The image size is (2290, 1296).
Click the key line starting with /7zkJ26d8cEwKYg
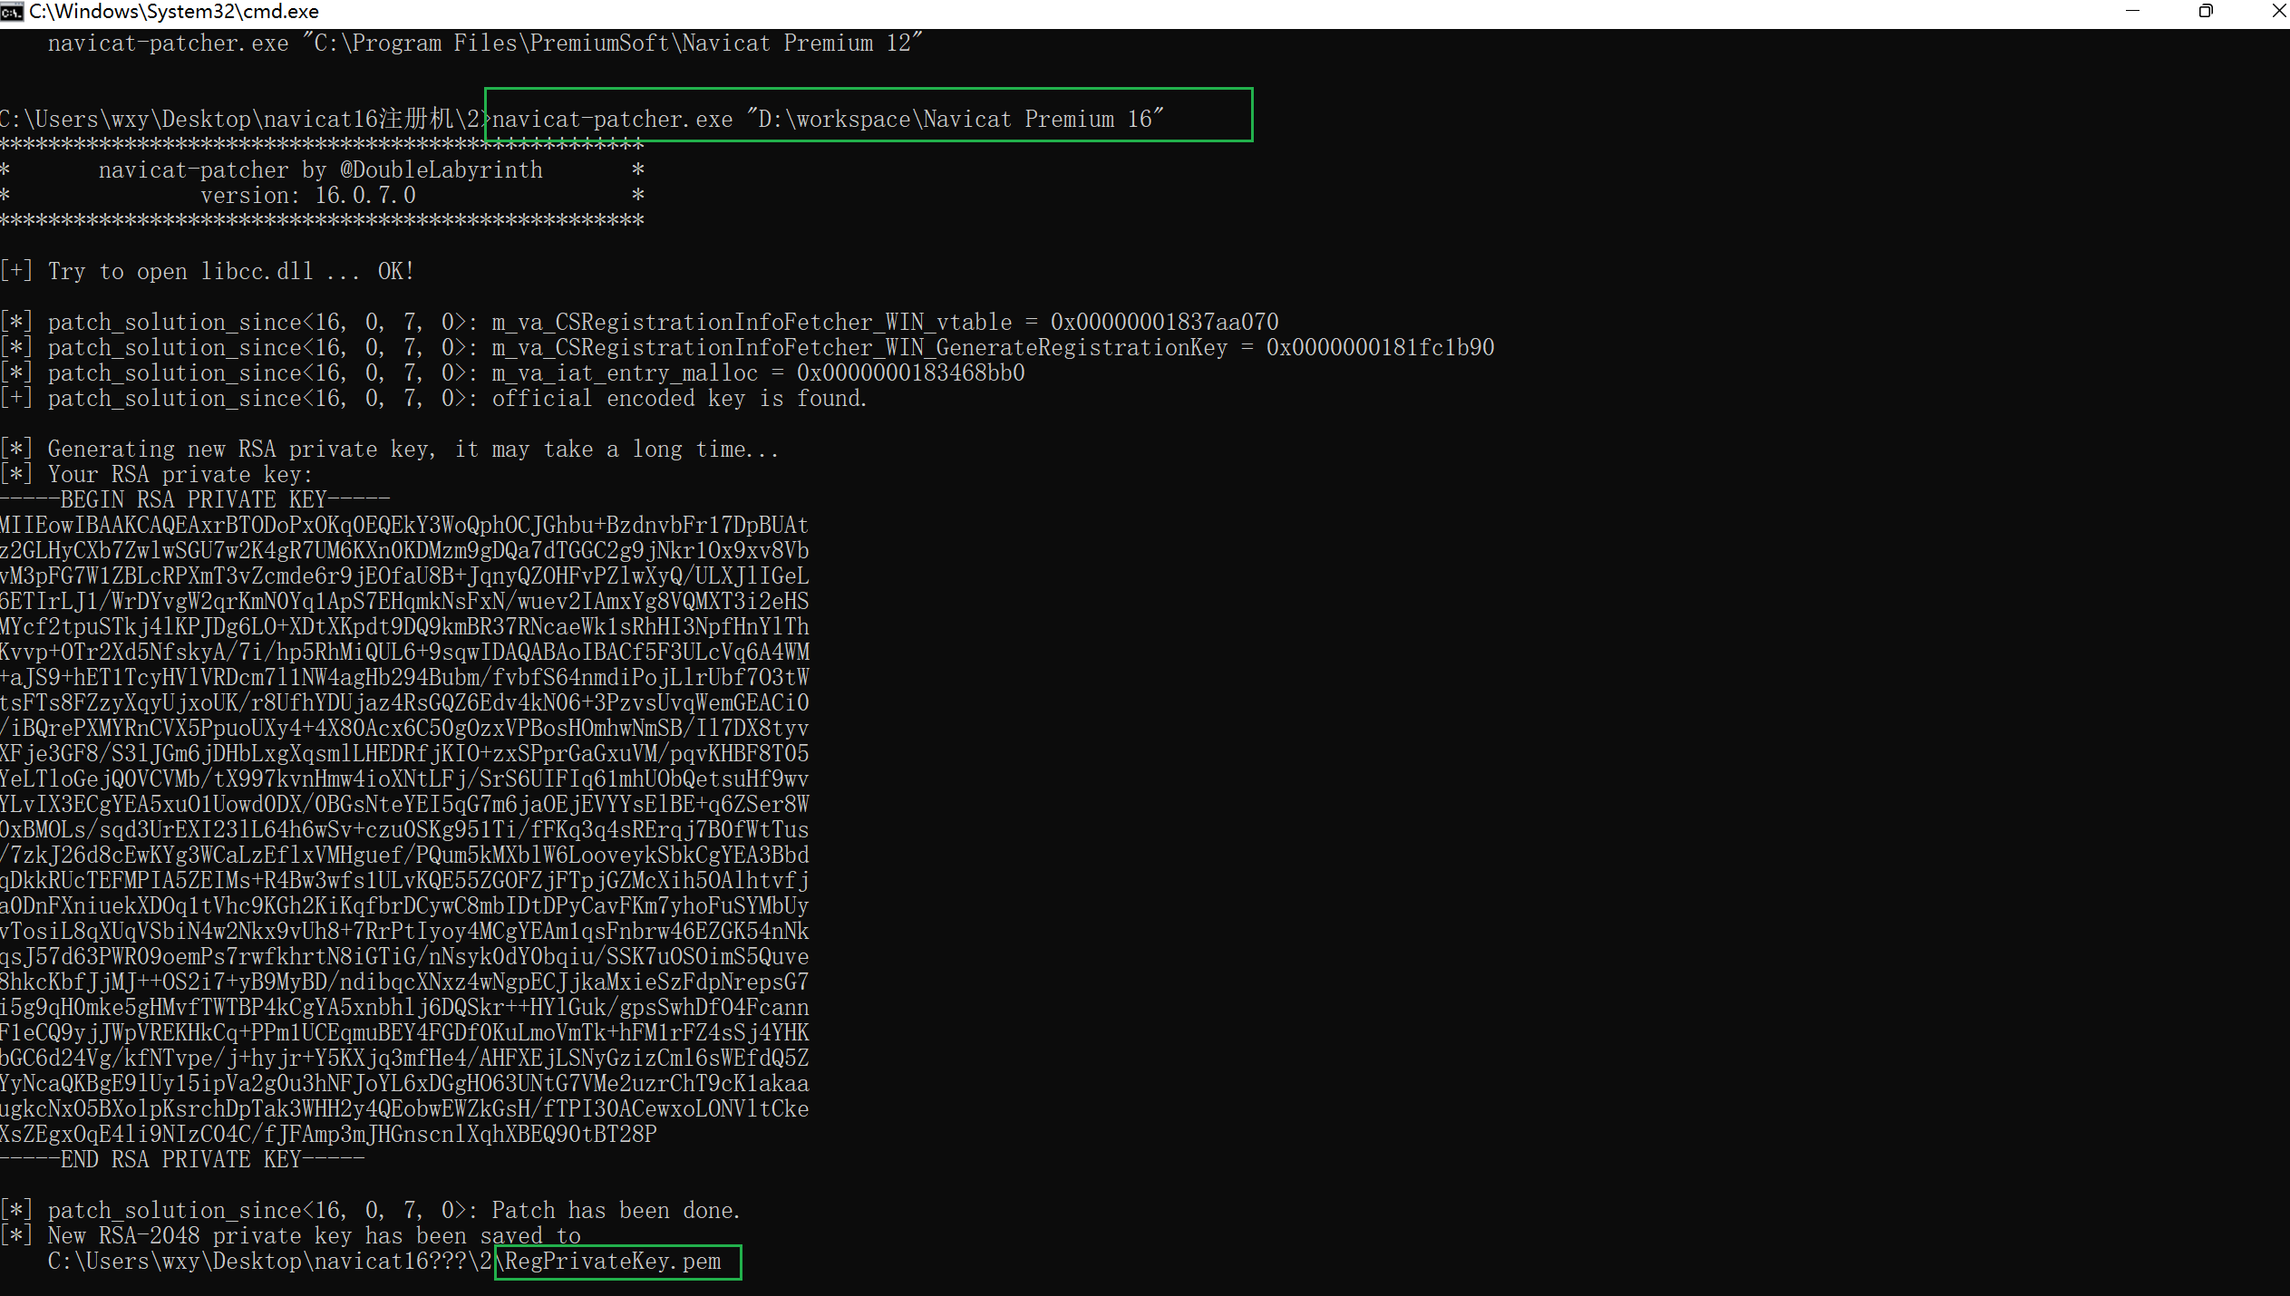pyautogui.click(x=404, y=856)
